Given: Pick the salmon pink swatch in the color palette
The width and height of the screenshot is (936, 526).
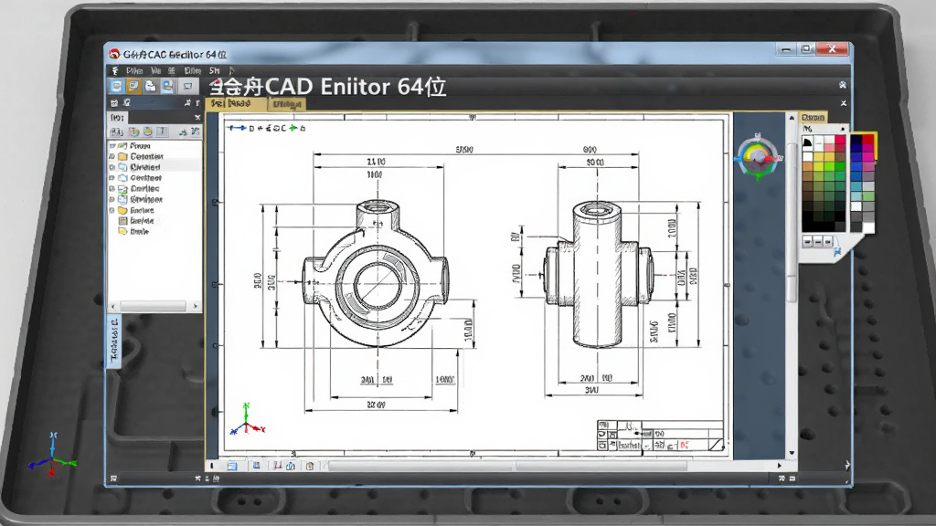Looking at the screenshot, I should 829,147.
